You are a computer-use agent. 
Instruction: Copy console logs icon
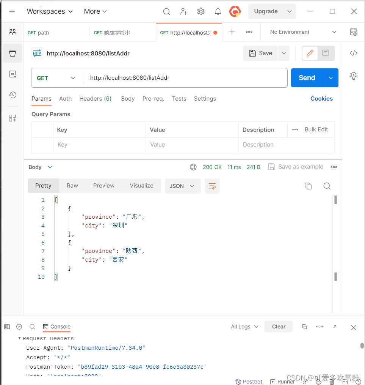(x=304, y=327)
